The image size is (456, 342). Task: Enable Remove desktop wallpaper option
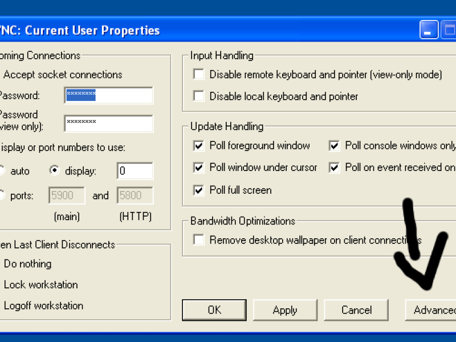[198, 240]
